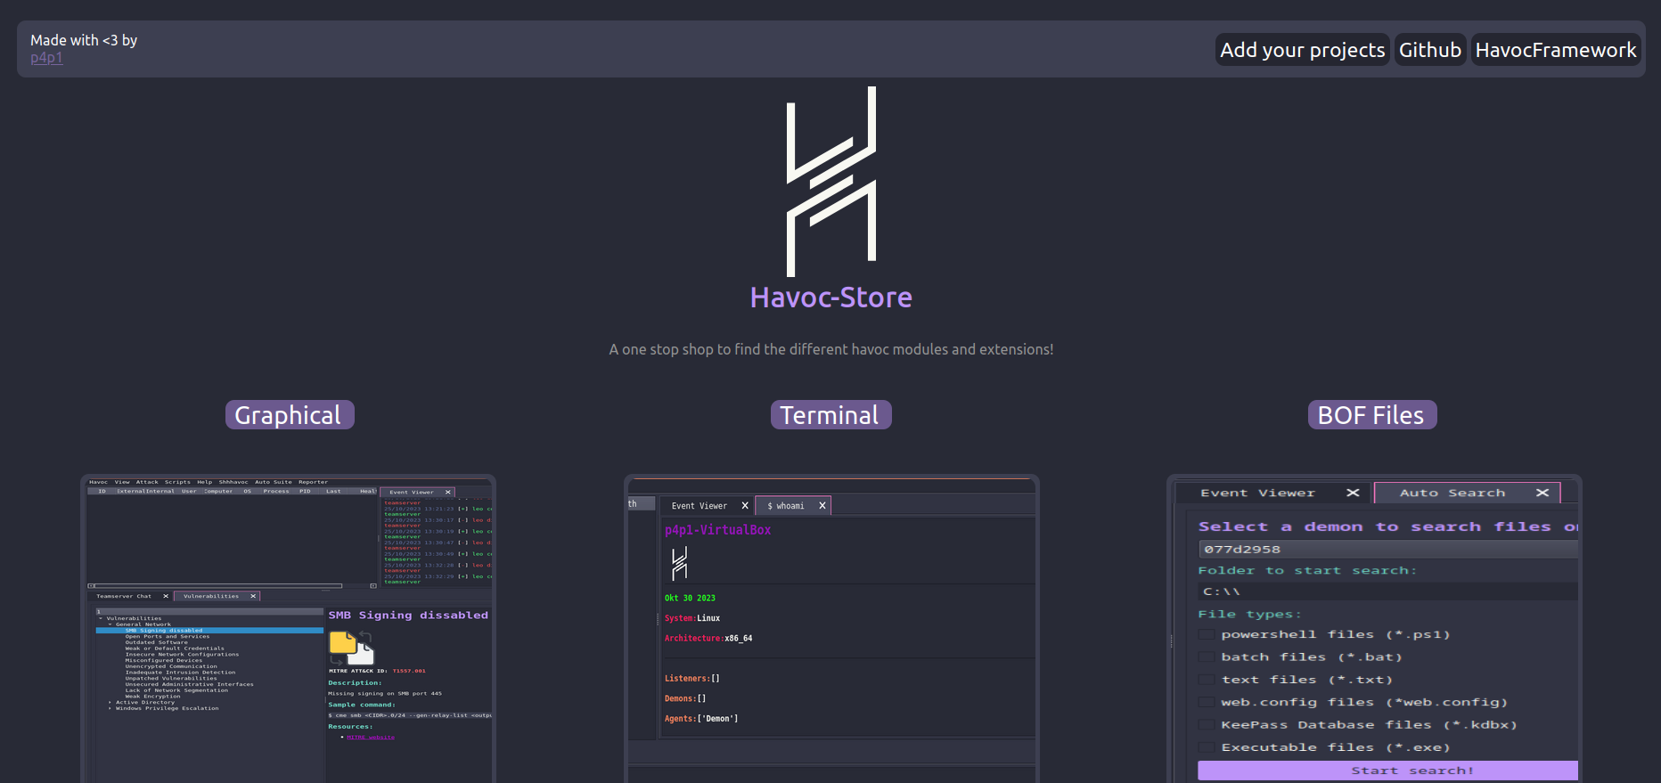The height and width of the screenshot is (783, 1661).
Task: Enable the powershell files (*.ps1) checkbox
Action: (x=1207, y=635)
